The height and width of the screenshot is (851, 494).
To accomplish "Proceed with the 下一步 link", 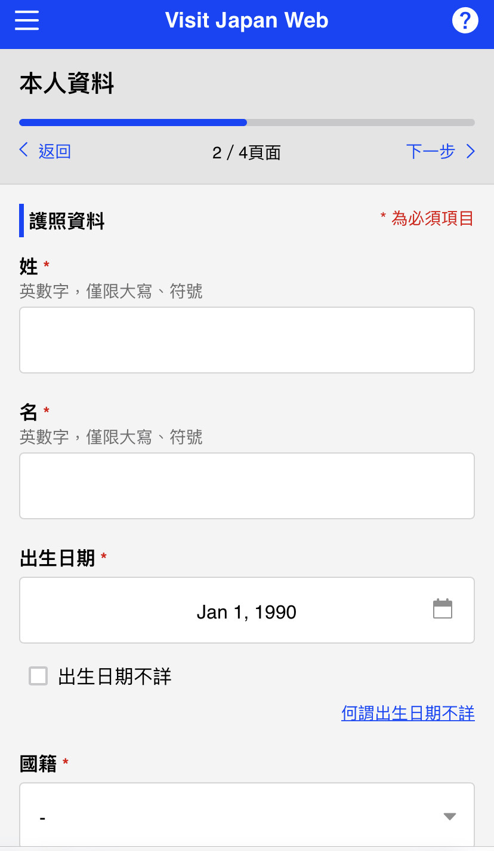I will pos(430,151).
